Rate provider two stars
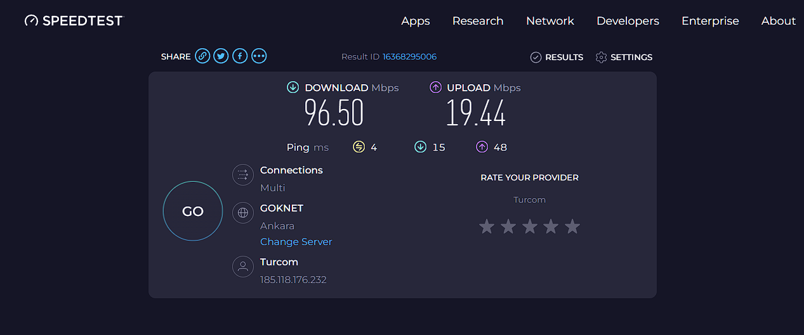 [508, 226]
